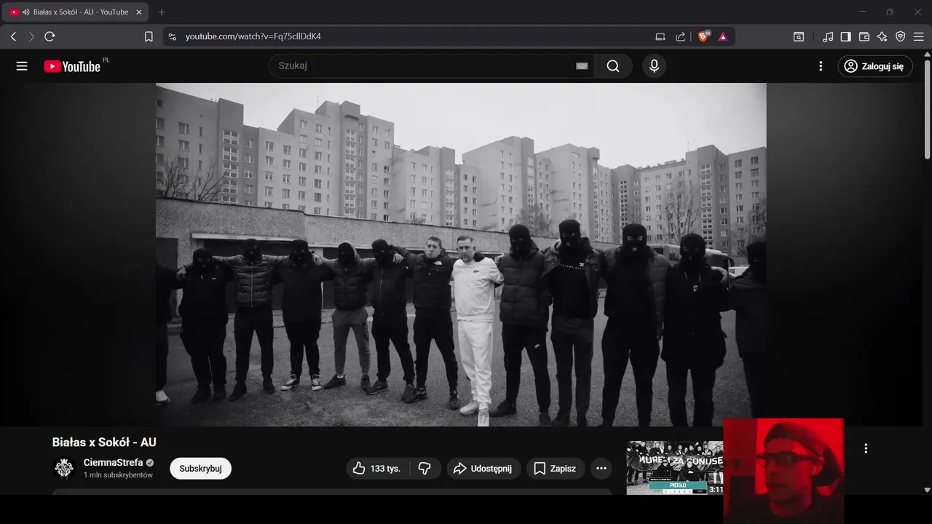
Task: Share video via Udostępnij
Action: click(x=483, y=469)
